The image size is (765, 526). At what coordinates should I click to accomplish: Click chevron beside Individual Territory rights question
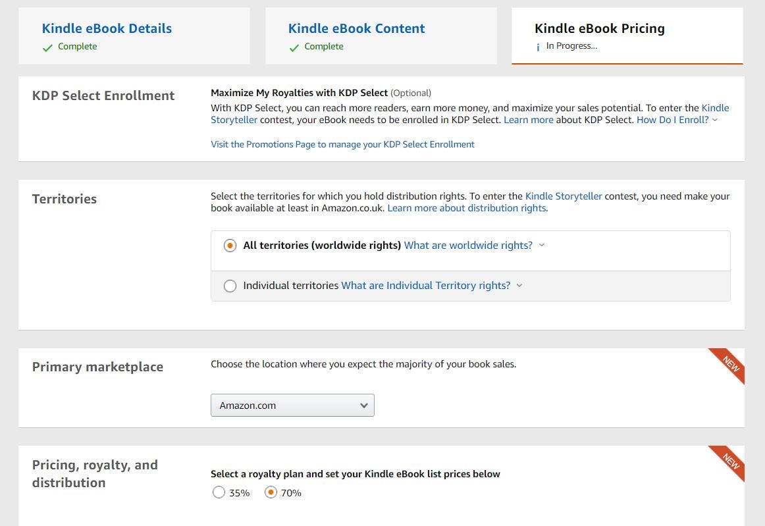click(519, 286)
